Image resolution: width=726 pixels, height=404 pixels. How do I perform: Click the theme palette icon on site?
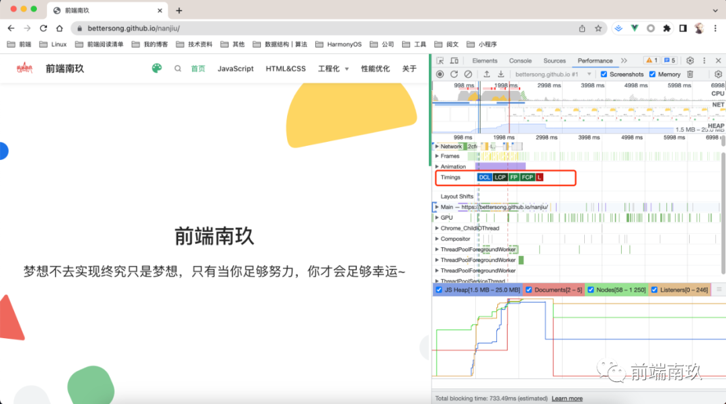pyautogui.click(x=157, y=69)
